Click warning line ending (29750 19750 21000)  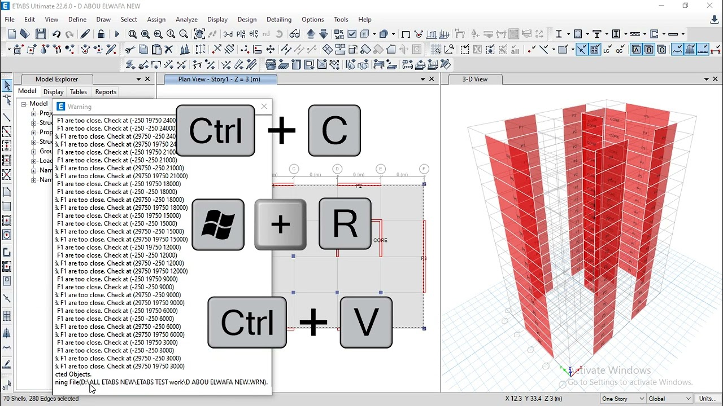[x=121, y=176]
